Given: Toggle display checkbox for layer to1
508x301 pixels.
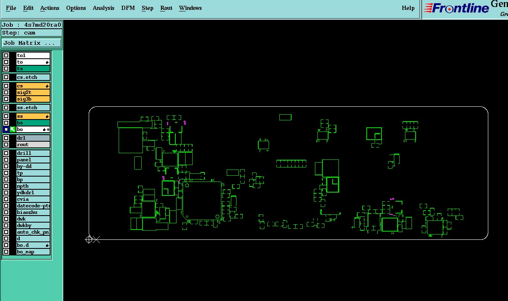Looking at the screenshot, I should click(x=6, y=55).
